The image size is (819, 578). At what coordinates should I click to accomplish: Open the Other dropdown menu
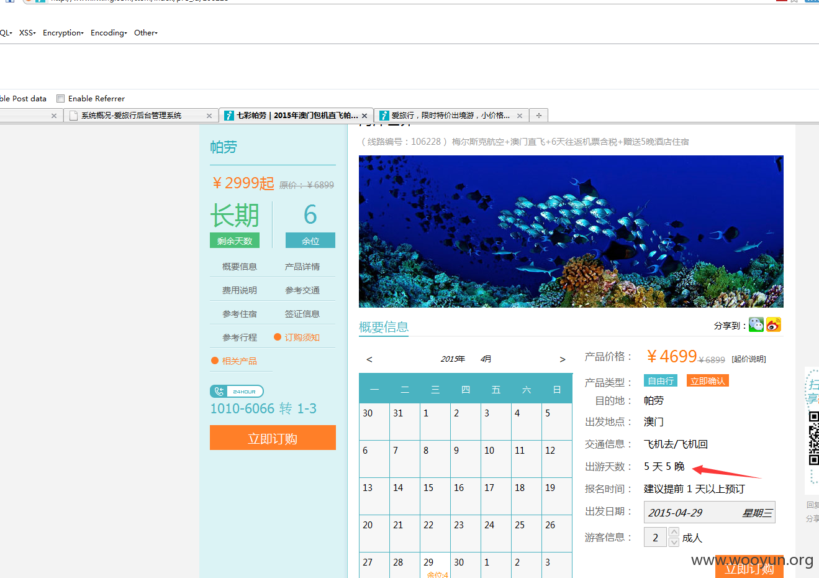pyautogui.click(x=146, y=32)
